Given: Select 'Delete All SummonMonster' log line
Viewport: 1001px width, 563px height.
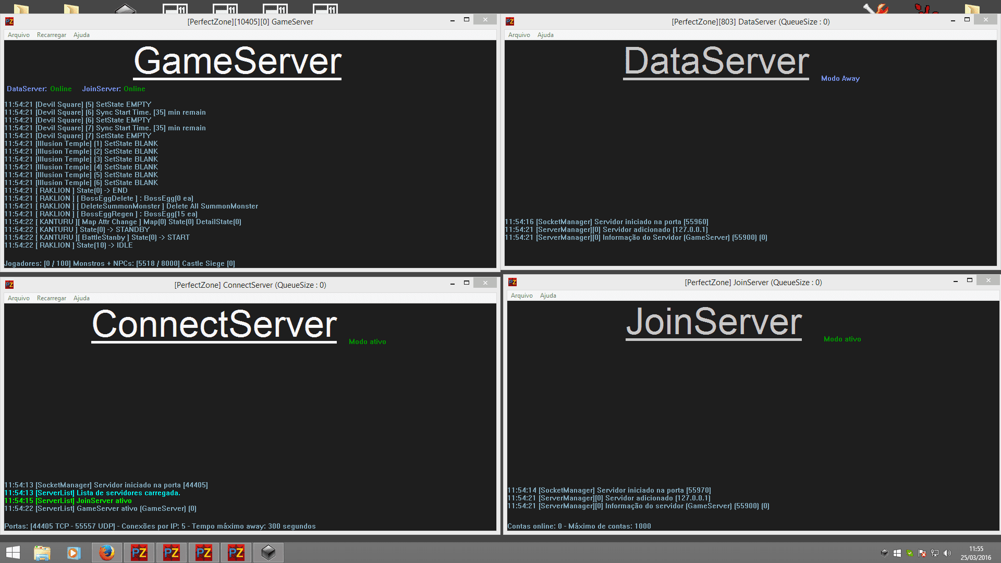Looking at the screenshot, I should pyautogui.click(x=131, y=206).
